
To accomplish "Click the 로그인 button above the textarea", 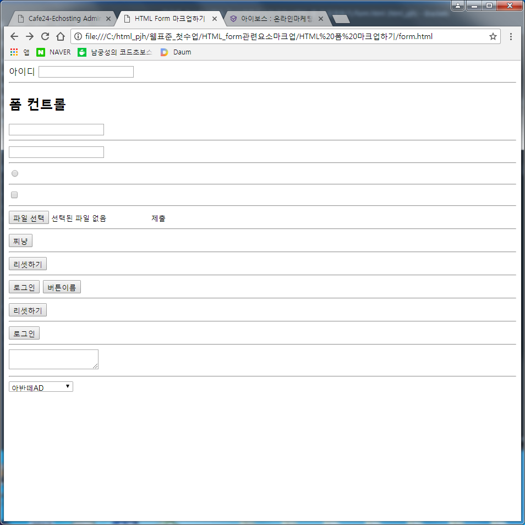I will (24, 333).
